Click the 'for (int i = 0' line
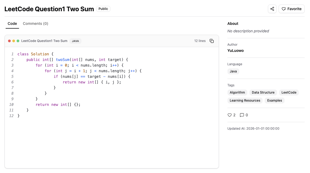 (80, 65)
